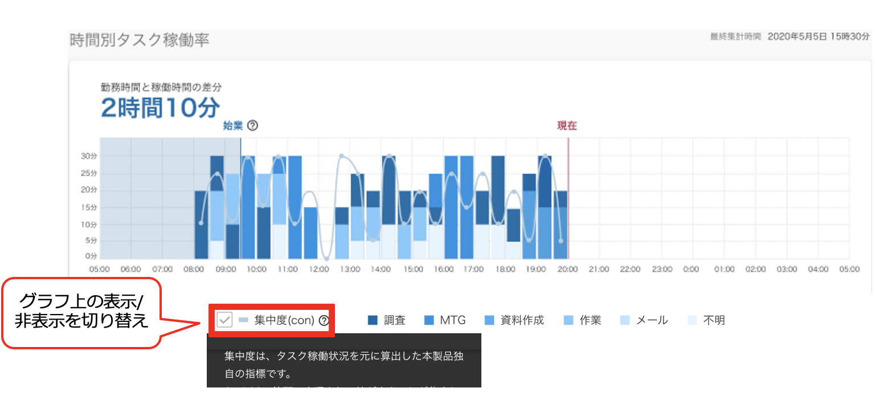Click the 08:00 axis label
Screen dimensions: 875x400
click(194, 270)
